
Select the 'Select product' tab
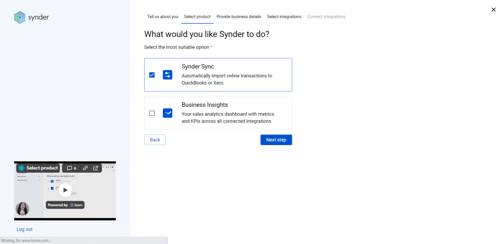pyautogui.click(x=197, y=17)
